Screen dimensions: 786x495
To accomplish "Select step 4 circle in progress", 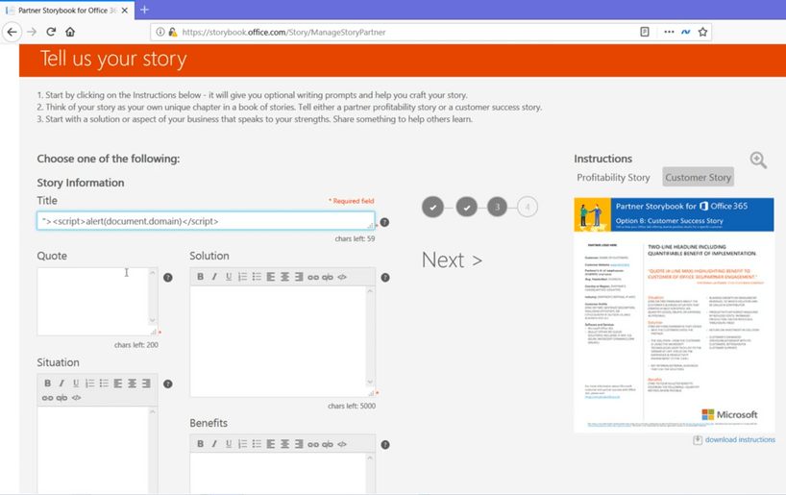I will coord(528,207).
